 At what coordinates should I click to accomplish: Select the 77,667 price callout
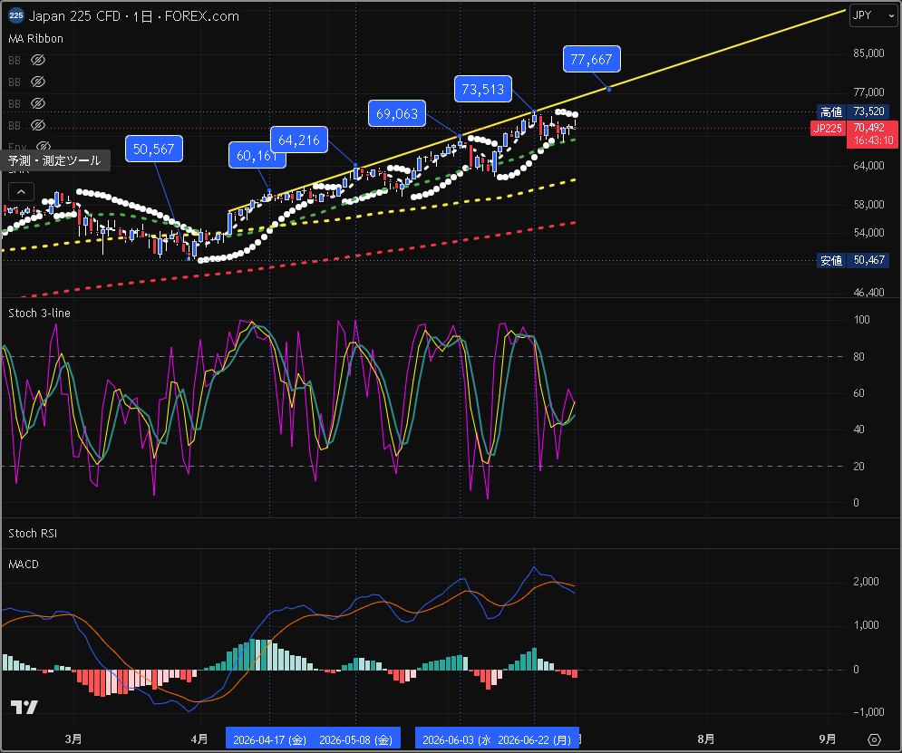coord(591,59)
